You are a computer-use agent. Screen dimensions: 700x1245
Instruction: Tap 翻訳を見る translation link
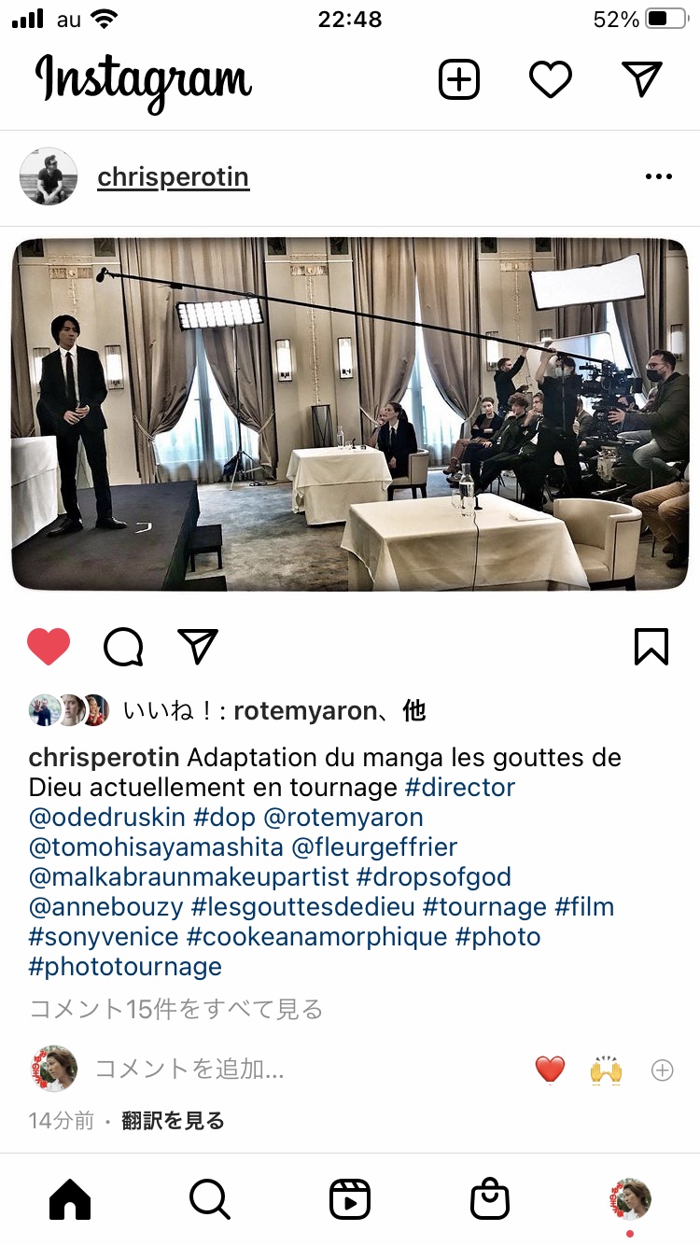pos(173,1121)
